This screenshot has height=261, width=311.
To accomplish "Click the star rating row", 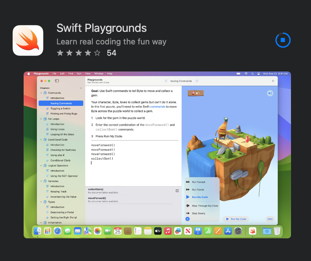I will tap(78, 53).
